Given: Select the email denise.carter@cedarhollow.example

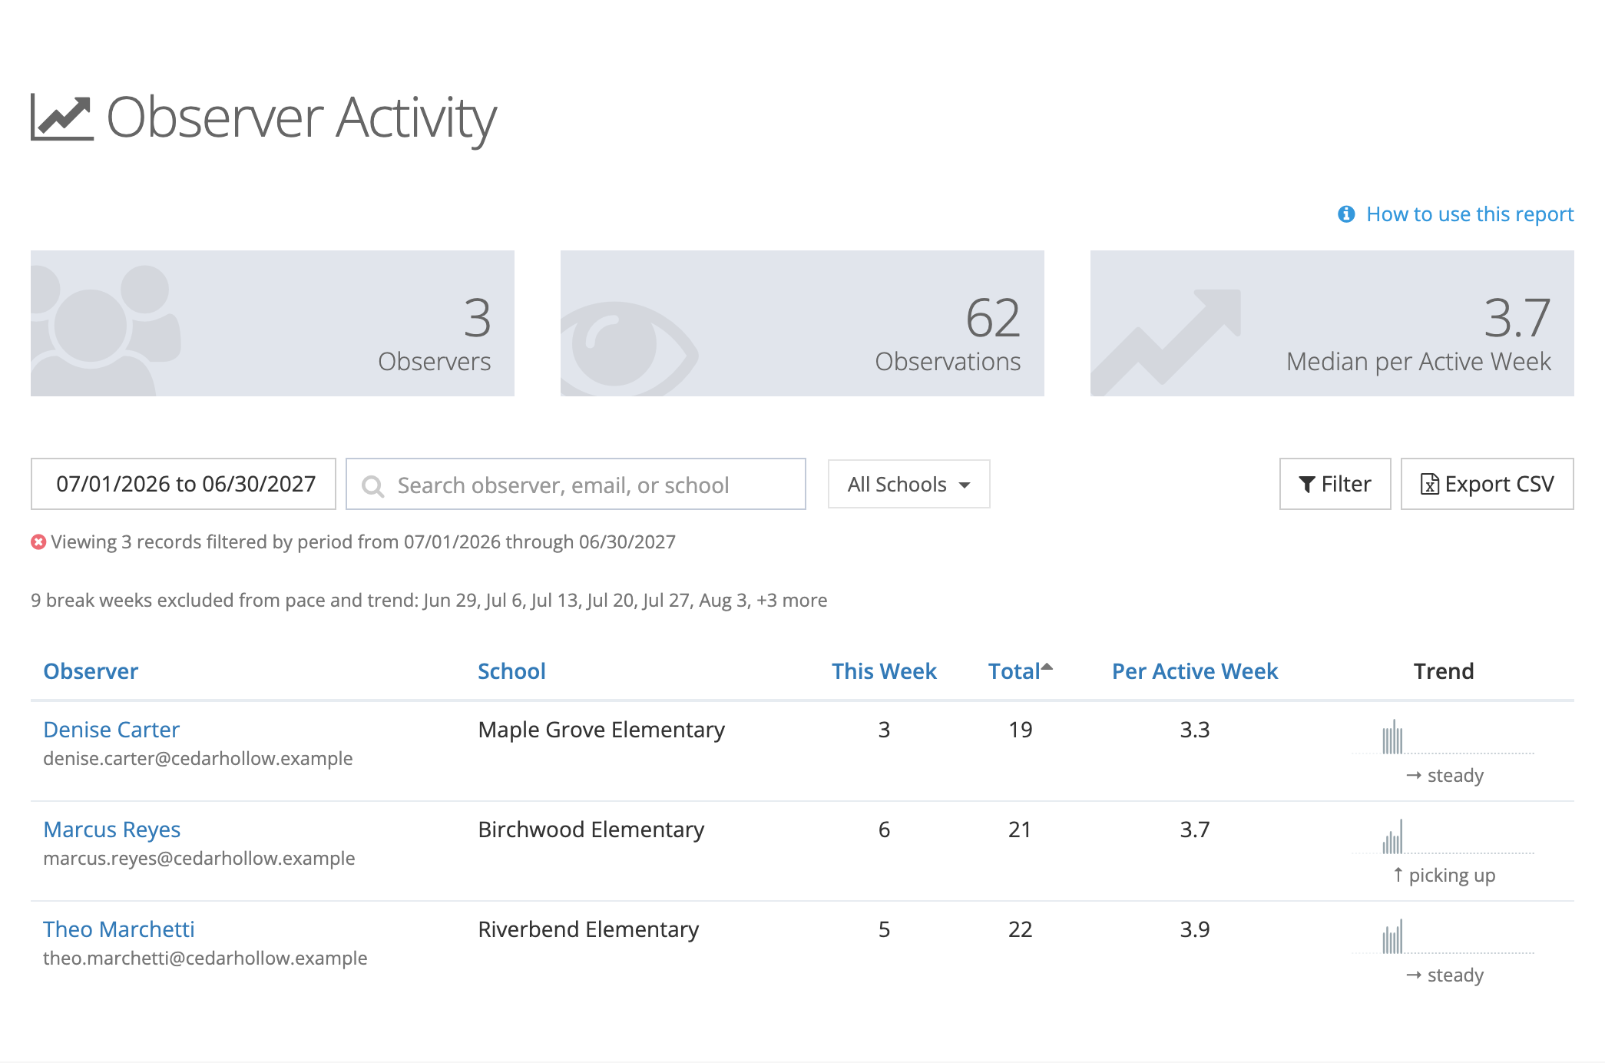Looking at the screenshot, I should pos(198,759).
